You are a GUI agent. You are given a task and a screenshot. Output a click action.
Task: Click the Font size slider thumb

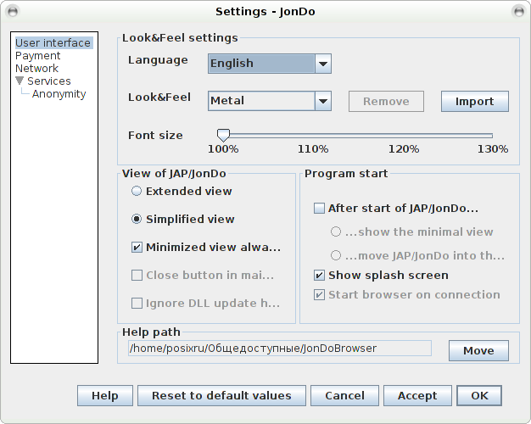[x=223, y=135]
